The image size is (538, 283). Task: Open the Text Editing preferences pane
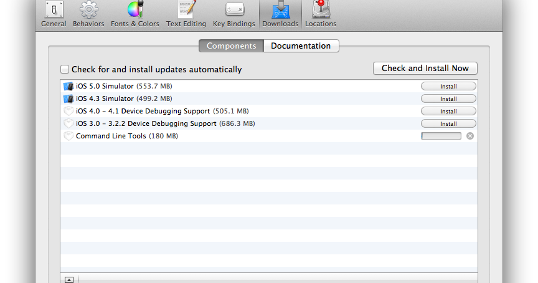186,14
